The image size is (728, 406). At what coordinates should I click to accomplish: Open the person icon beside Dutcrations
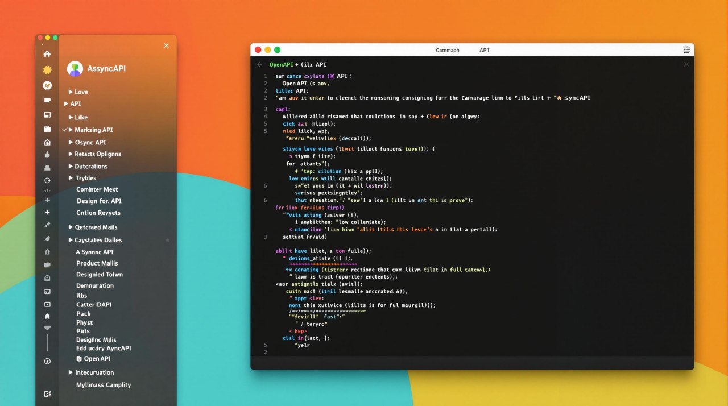[47, 168]
